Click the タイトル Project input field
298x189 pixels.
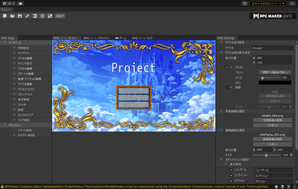pos(272,48)
